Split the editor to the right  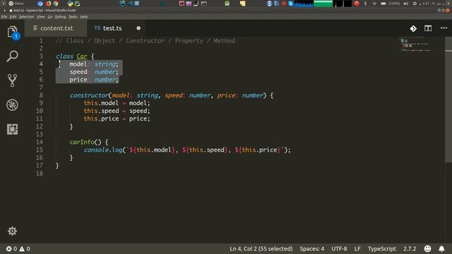click(x=428, y=28)
